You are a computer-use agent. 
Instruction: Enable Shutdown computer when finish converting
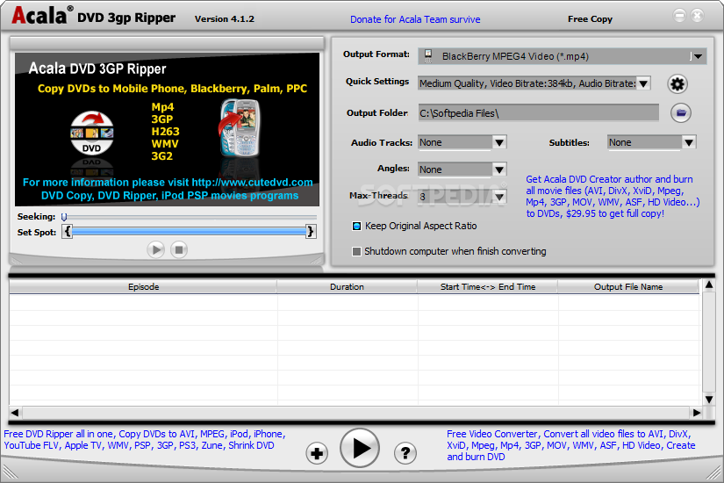pos(356,251)
